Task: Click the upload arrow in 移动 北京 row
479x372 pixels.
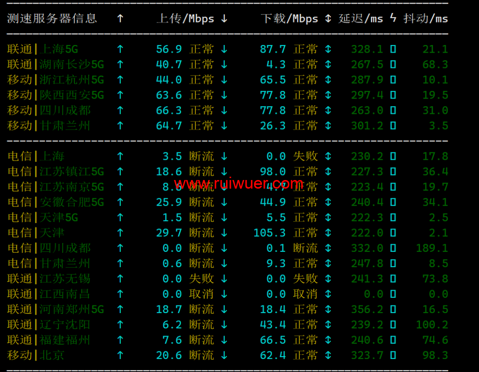Action: point(120,356)
